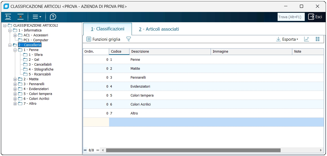The height and width of the screenshot is (156, 327).
Task: Open the Esporta dropdown
Action: pyautogui.click(x=287, y=39)
